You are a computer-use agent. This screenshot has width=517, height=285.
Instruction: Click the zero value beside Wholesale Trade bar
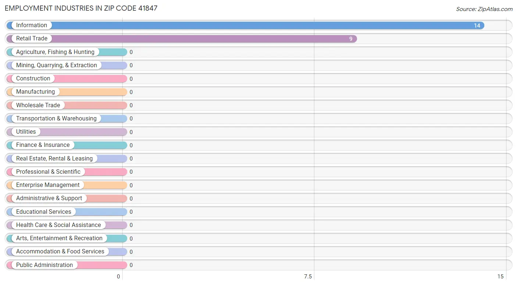point(131,105)
